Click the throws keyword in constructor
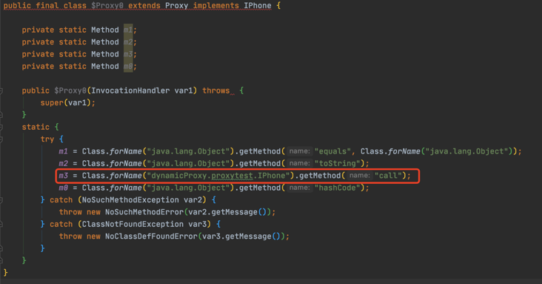This screenshot has height=284, width=542. (215, 90)
